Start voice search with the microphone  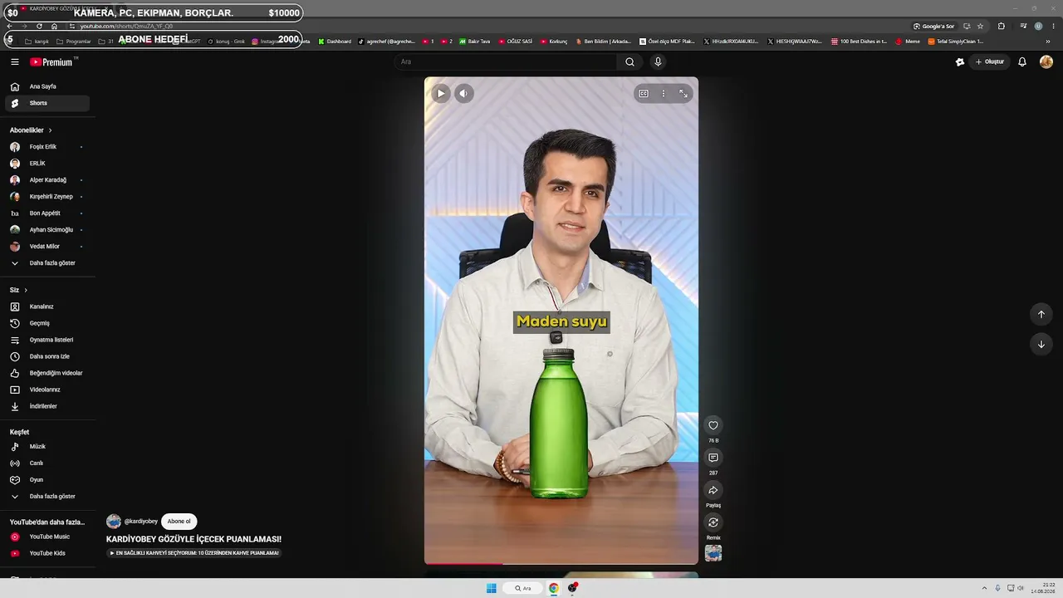tap(658, 61)
